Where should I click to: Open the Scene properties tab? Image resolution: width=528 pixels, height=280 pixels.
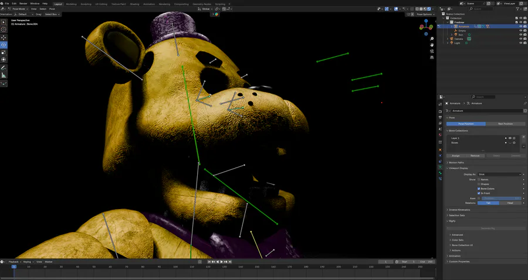(440, 129)
